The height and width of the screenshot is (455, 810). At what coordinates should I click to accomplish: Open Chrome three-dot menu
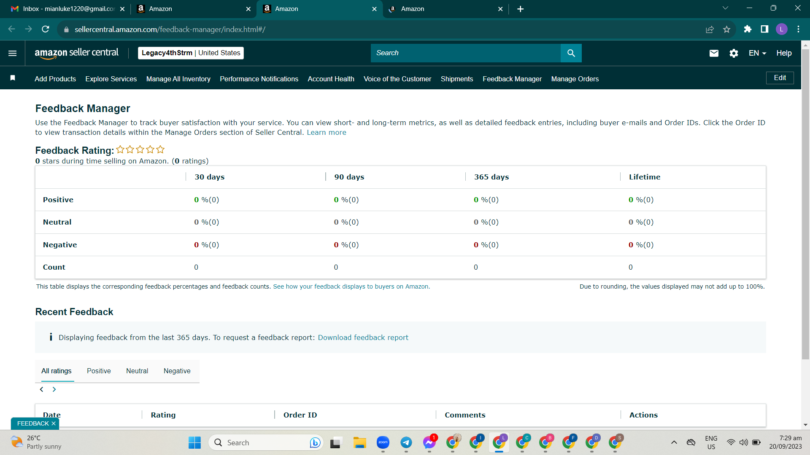(798, 29)
